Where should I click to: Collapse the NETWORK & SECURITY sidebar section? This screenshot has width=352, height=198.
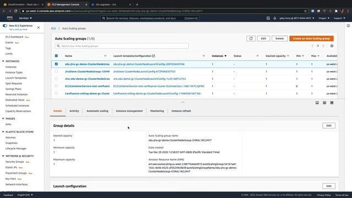[x=3, y=156]
